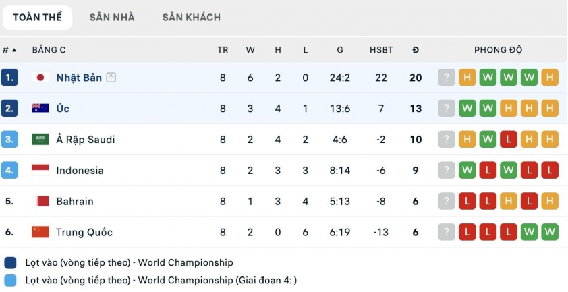The width and height of the screenshot is (568, 292).
Task: Switch to the SÂN NHÀ tab
Action: click(x=112, y=18)
